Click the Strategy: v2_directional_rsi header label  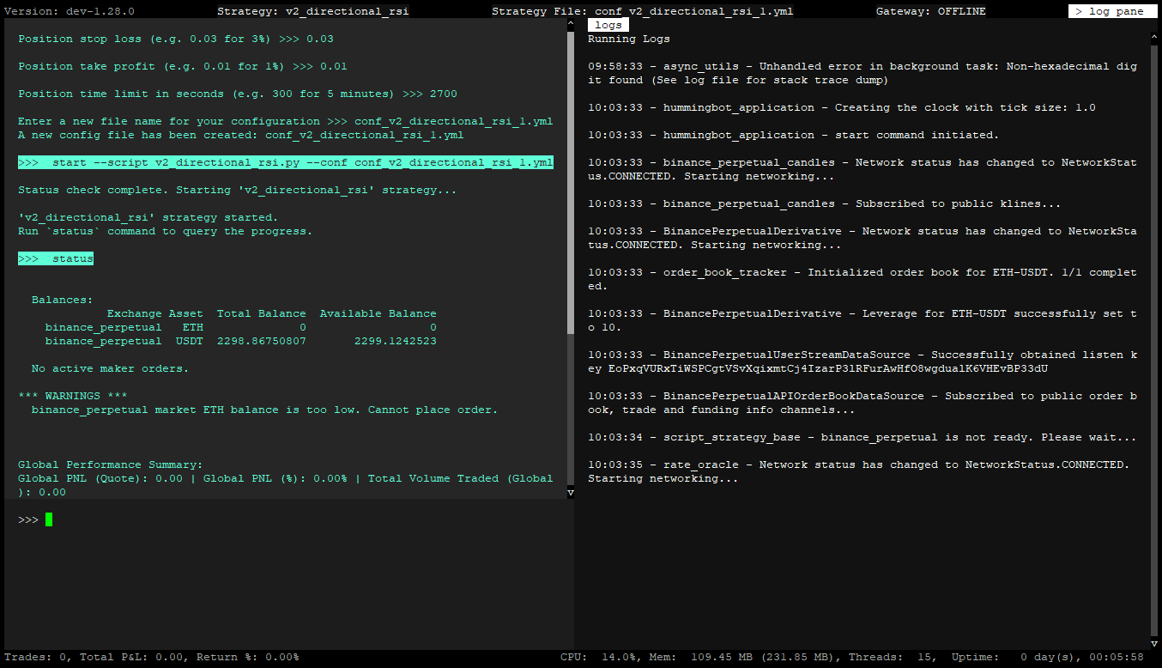pos(312,11)
